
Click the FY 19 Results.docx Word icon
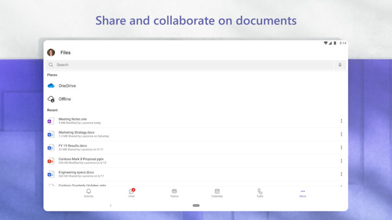pyautogui.click(x=51, y=148)
